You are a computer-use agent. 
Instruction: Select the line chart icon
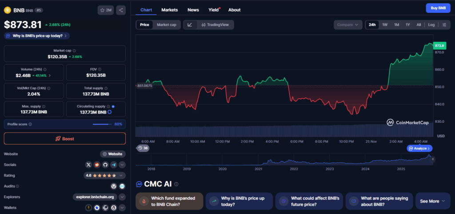tap(190, 25)
